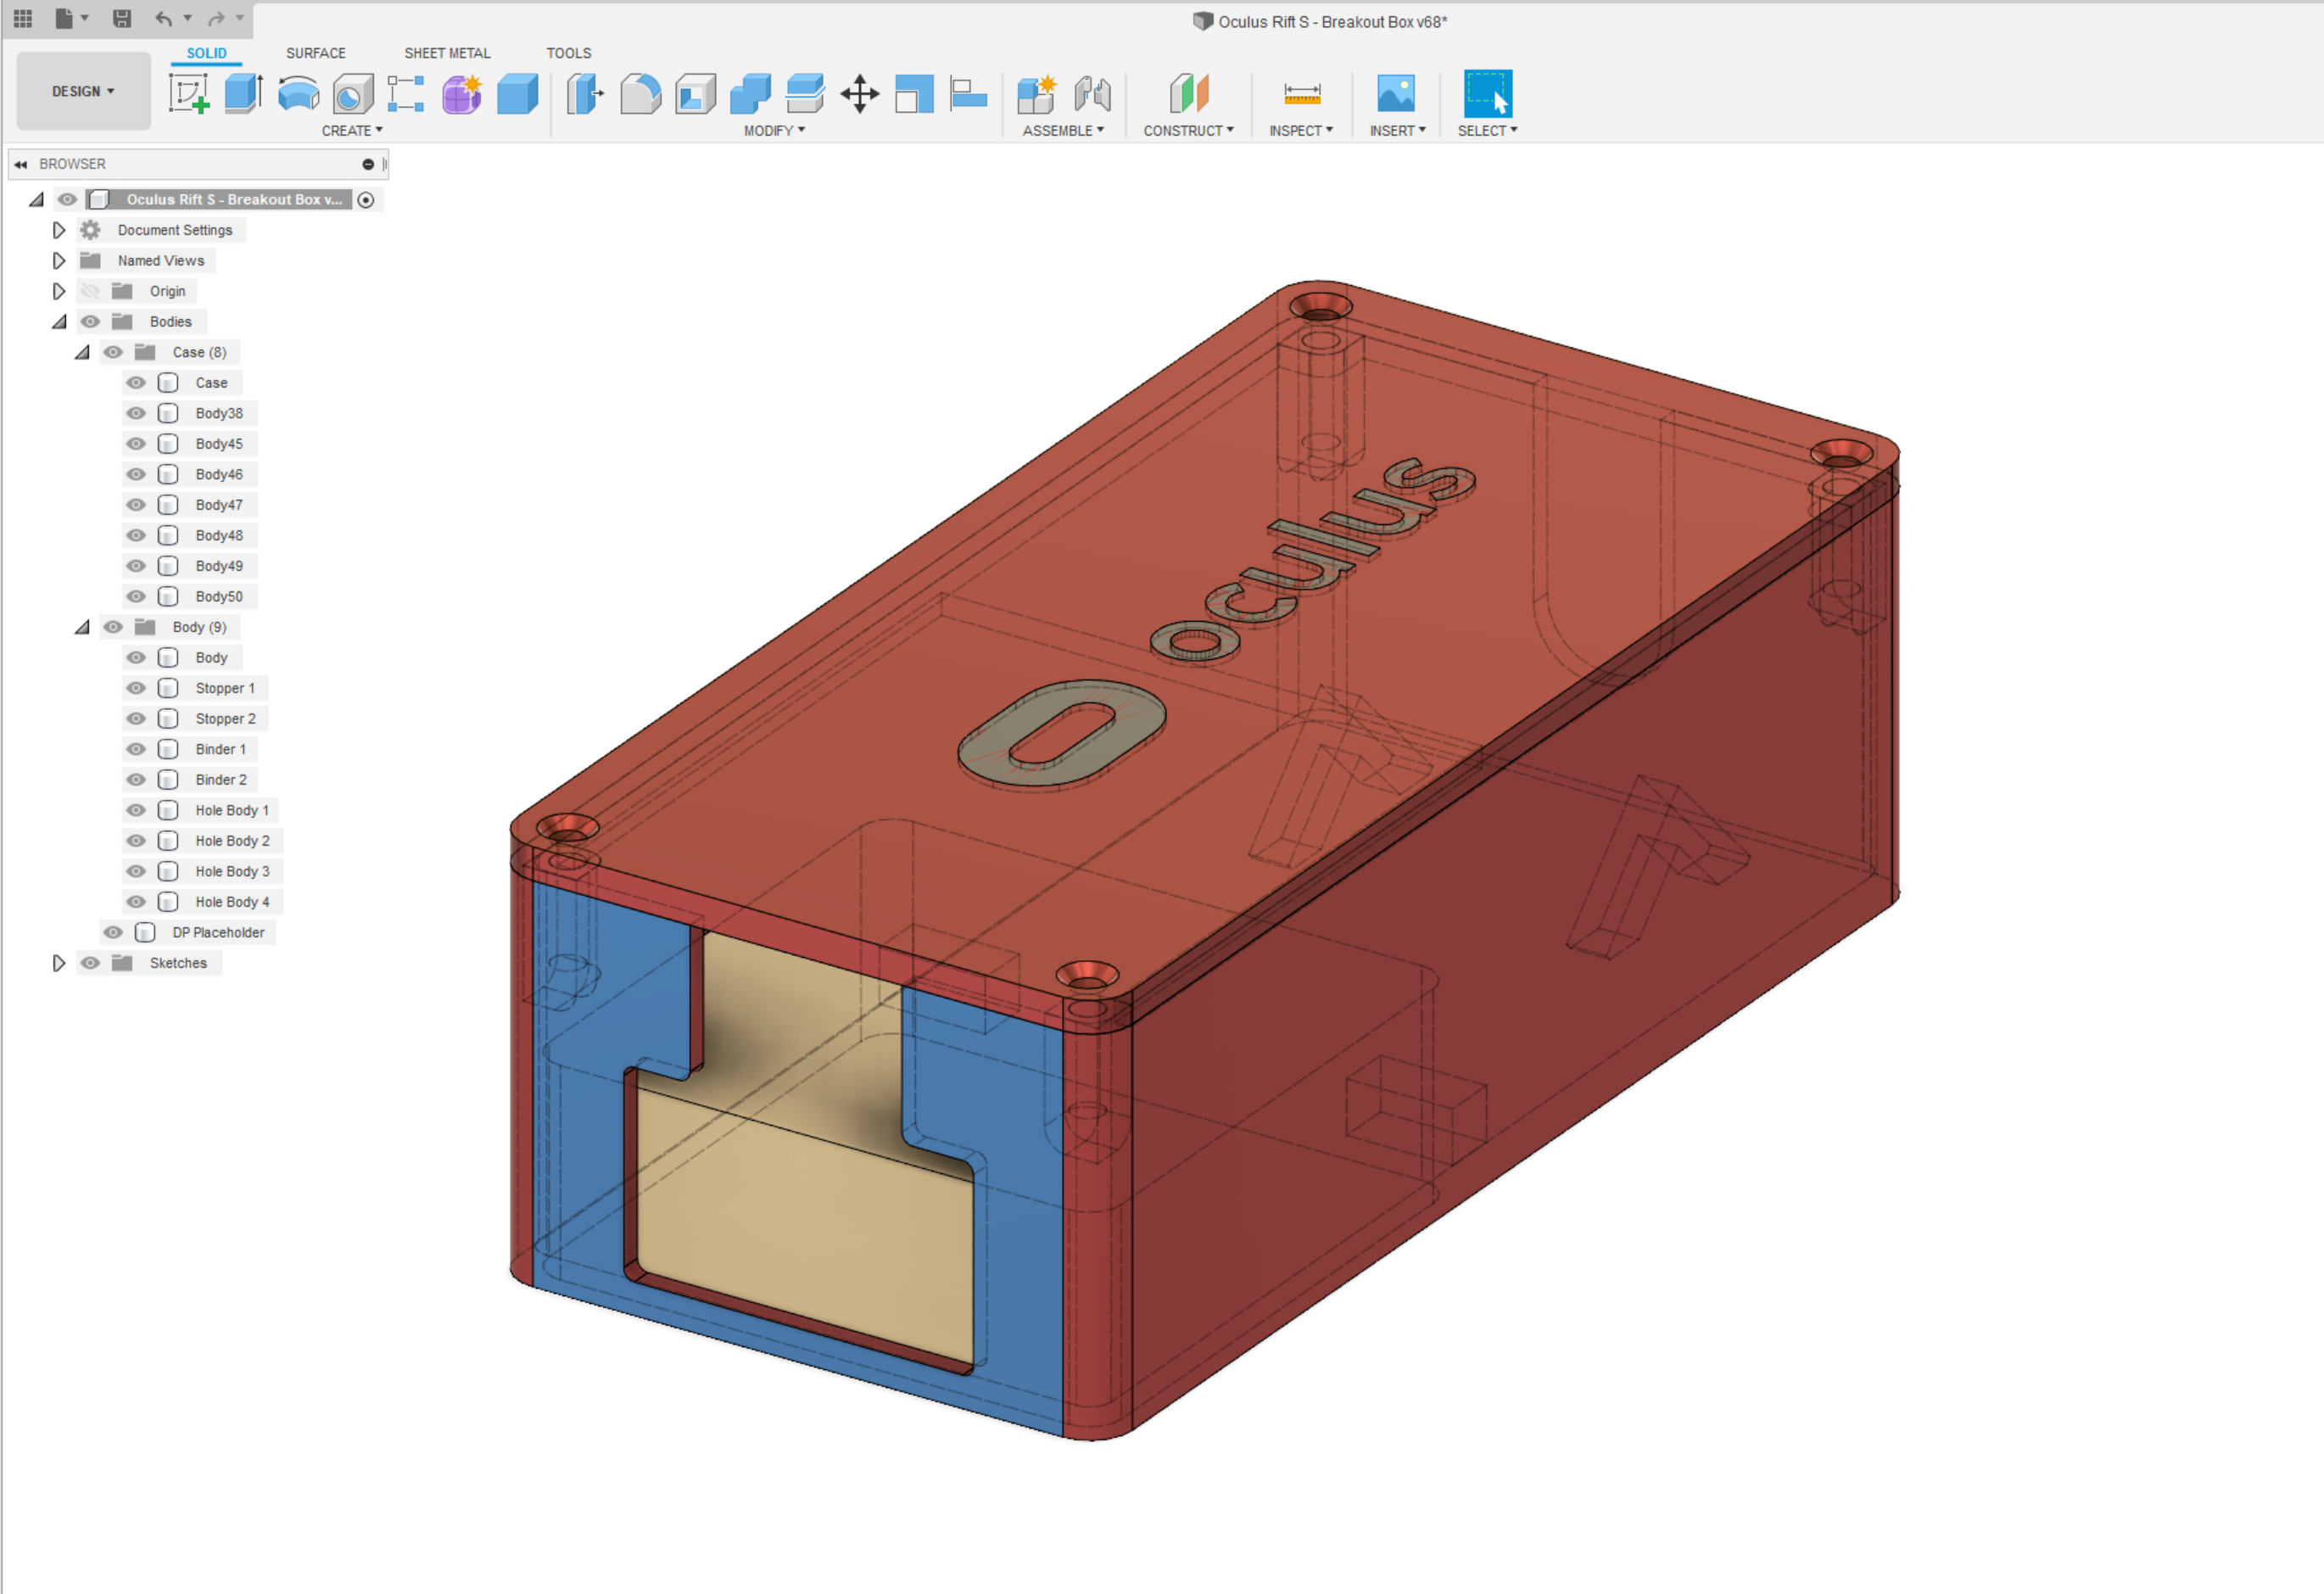Open the CONSTRUCT dropdown menu
Screen dimensions: 2324x1594
pos(1188,131)
